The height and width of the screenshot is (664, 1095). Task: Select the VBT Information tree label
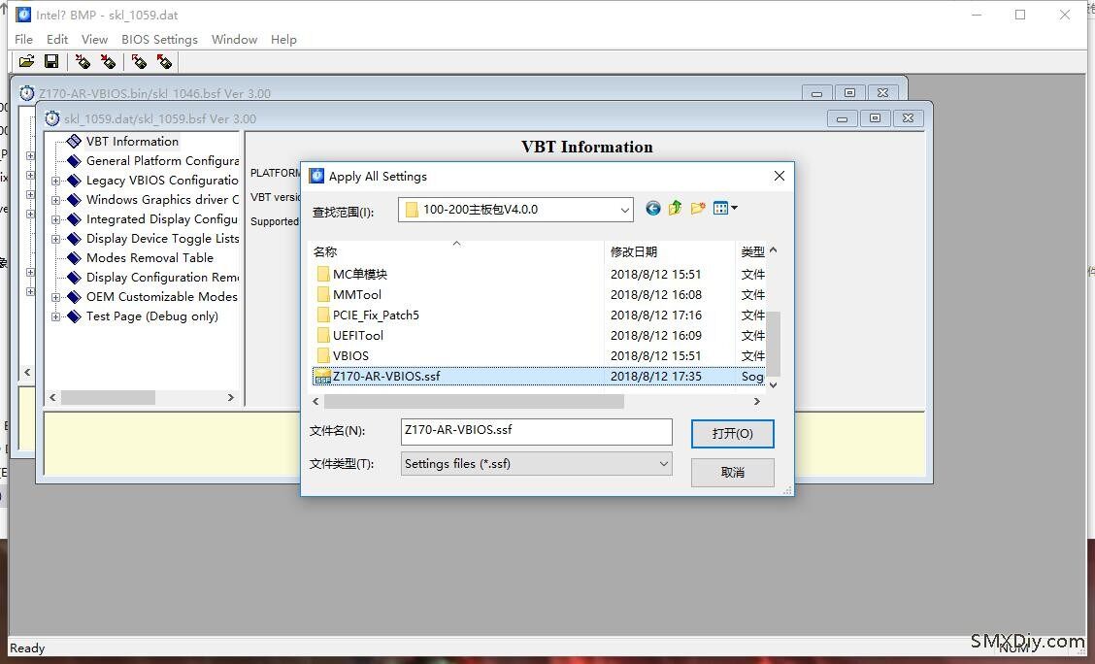[x=132, y=141]
